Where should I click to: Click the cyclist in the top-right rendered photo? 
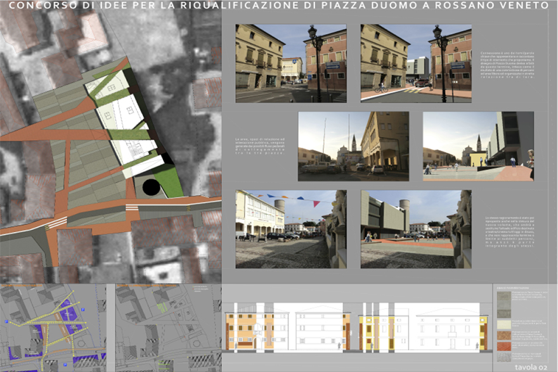click(x=381, y=88)
